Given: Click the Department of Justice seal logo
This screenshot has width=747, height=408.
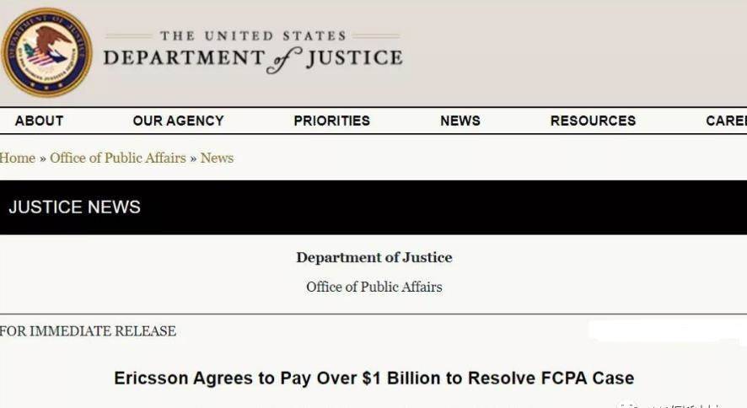Looking at the screenshot, I should (46, 52).
